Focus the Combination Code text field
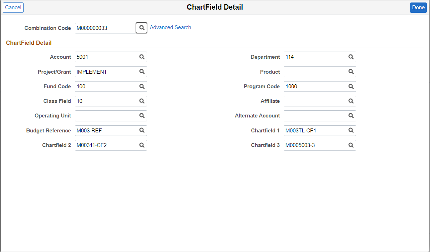Screen dimensions: 430x252 105,28
